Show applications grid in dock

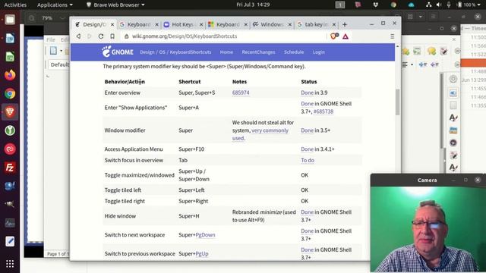(10, 263)
